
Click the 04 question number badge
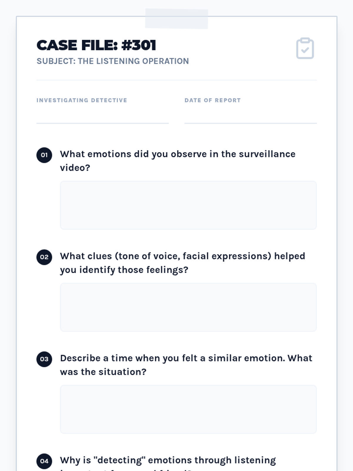coord(44,461)
